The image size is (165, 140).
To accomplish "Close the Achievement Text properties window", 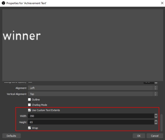I will [159, 3].
